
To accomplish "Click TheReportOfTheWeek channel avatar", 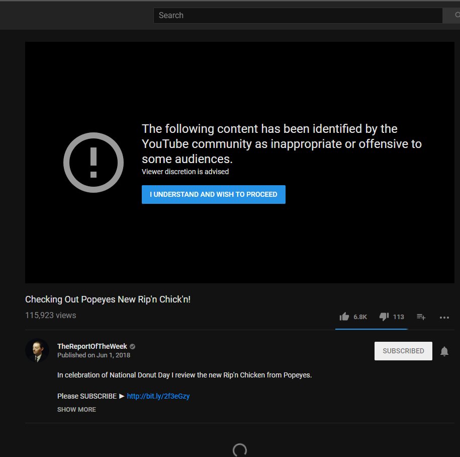I will click(37, 350).
